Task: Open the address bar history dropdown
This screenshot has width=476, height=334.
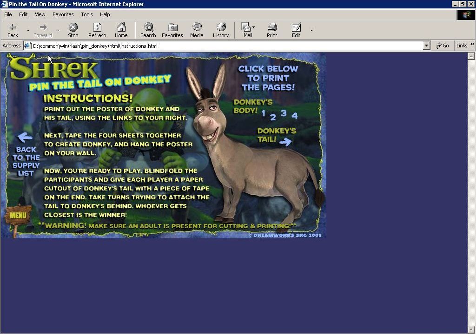Action: click(x=427, y=46)
